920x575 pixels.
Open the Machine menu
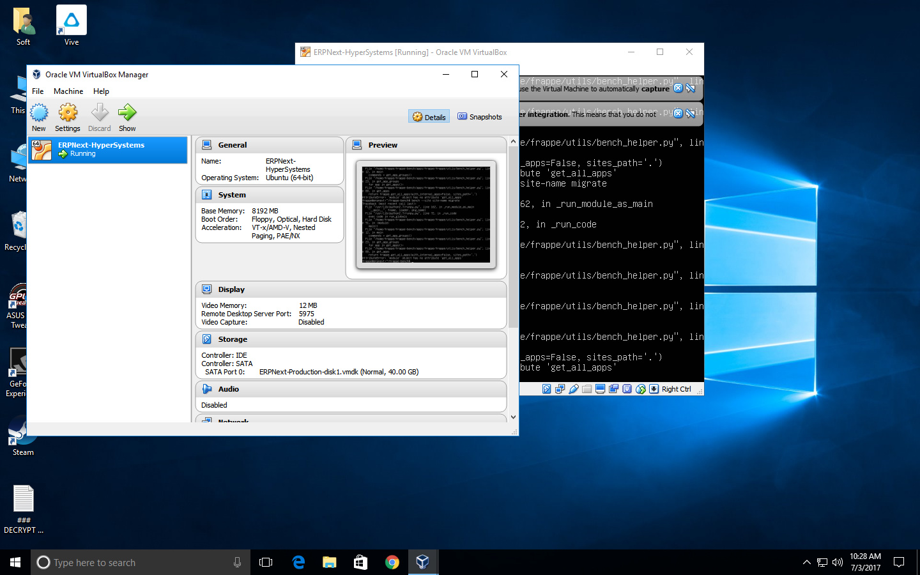point(68,91)
